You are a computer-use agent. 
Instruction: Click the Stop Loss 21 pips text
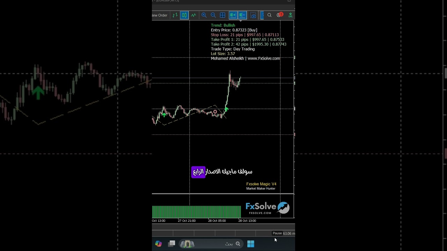(245, 35)
